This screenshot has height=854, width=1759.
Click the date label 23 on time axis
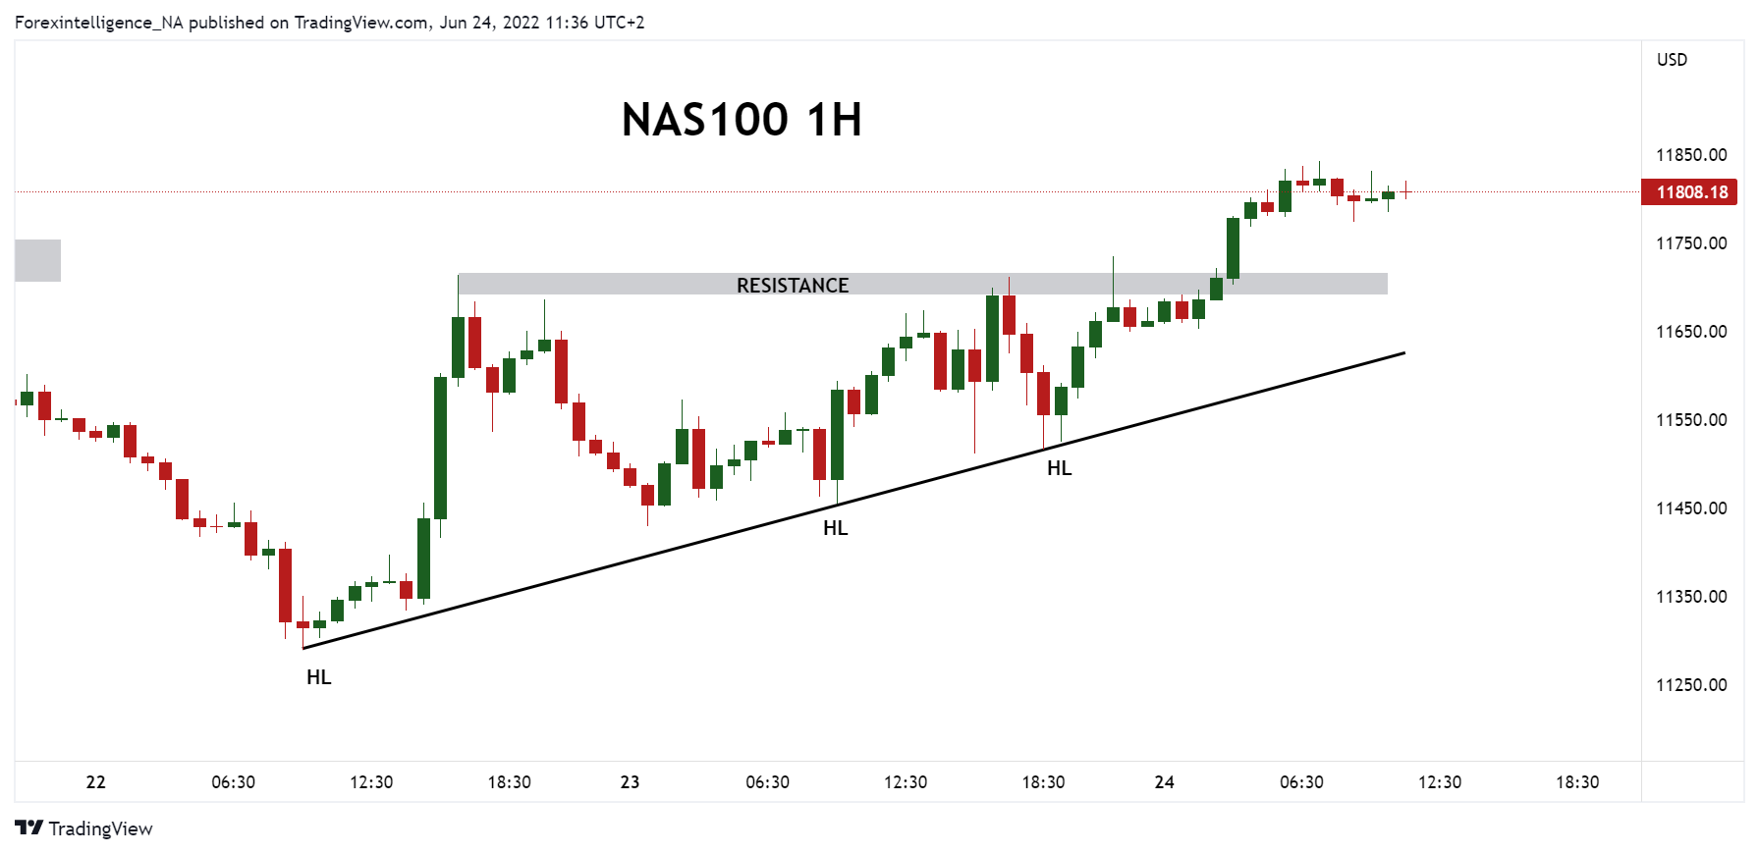(x=630, y=782)
